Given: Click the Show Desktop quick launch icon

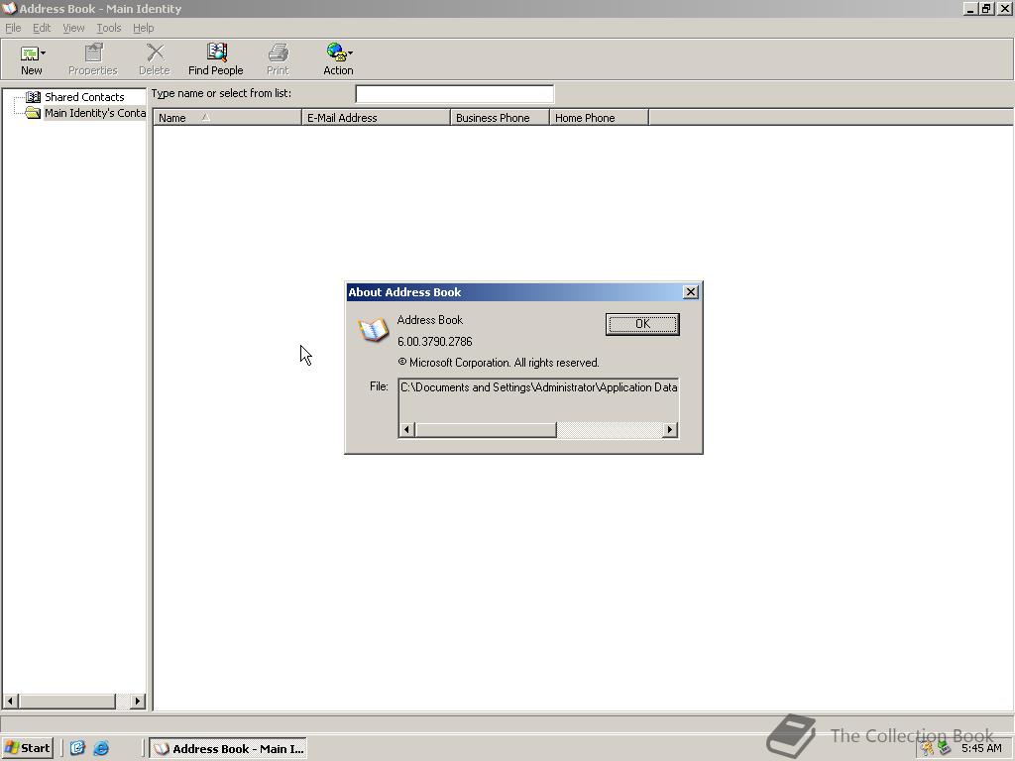Looking at the screenshot, I should 77,749.
